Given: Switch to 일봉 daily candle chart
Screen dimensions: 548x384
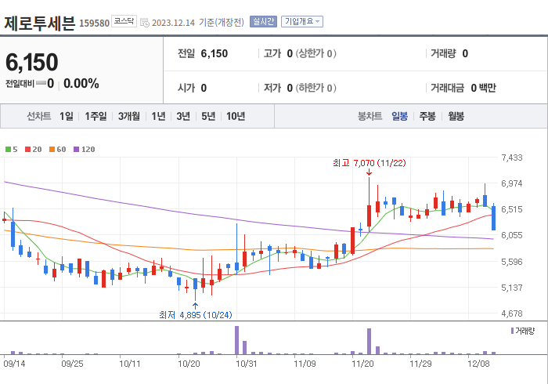Looking at the screenshot, I should point(399,116).
